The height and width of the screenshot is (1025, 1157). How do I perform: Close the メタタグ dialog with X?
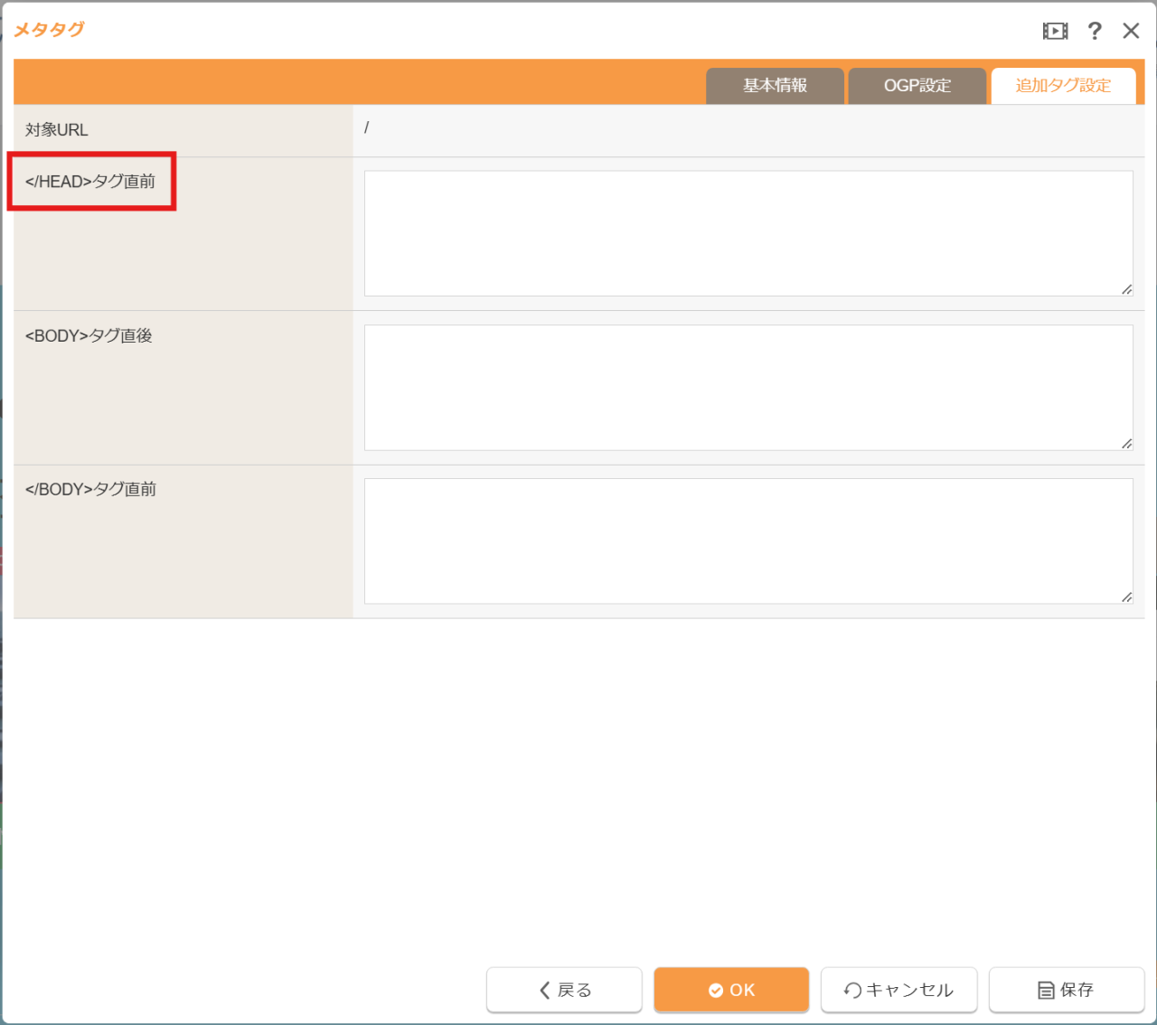(x=1131, y=31)
